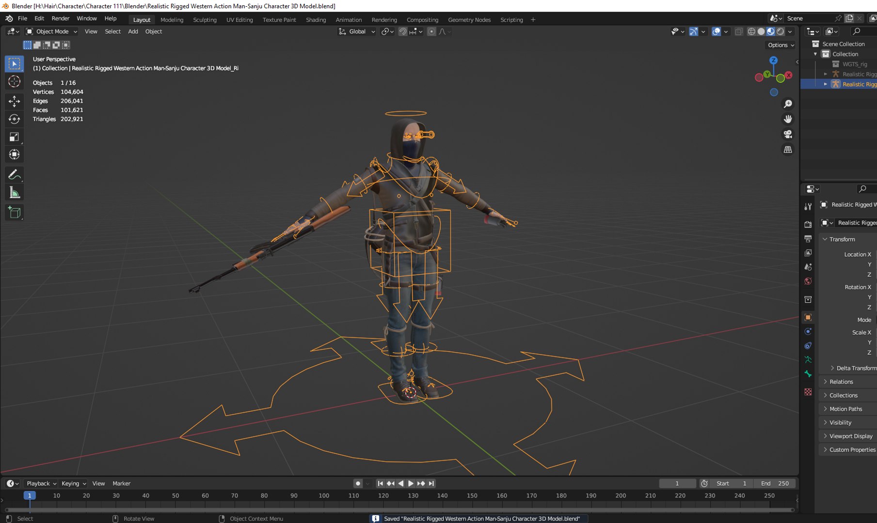Toggle solid viewport shading
This screenshot has height=523, width=877.
pyautogui.click(x=761, y=31)
